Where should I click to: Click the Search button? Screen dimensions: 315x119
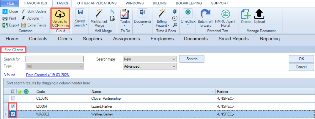[192, 59]
